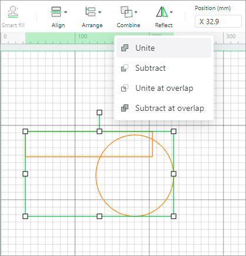
Task: Click the Align label
Action: [x=58, y=25]
